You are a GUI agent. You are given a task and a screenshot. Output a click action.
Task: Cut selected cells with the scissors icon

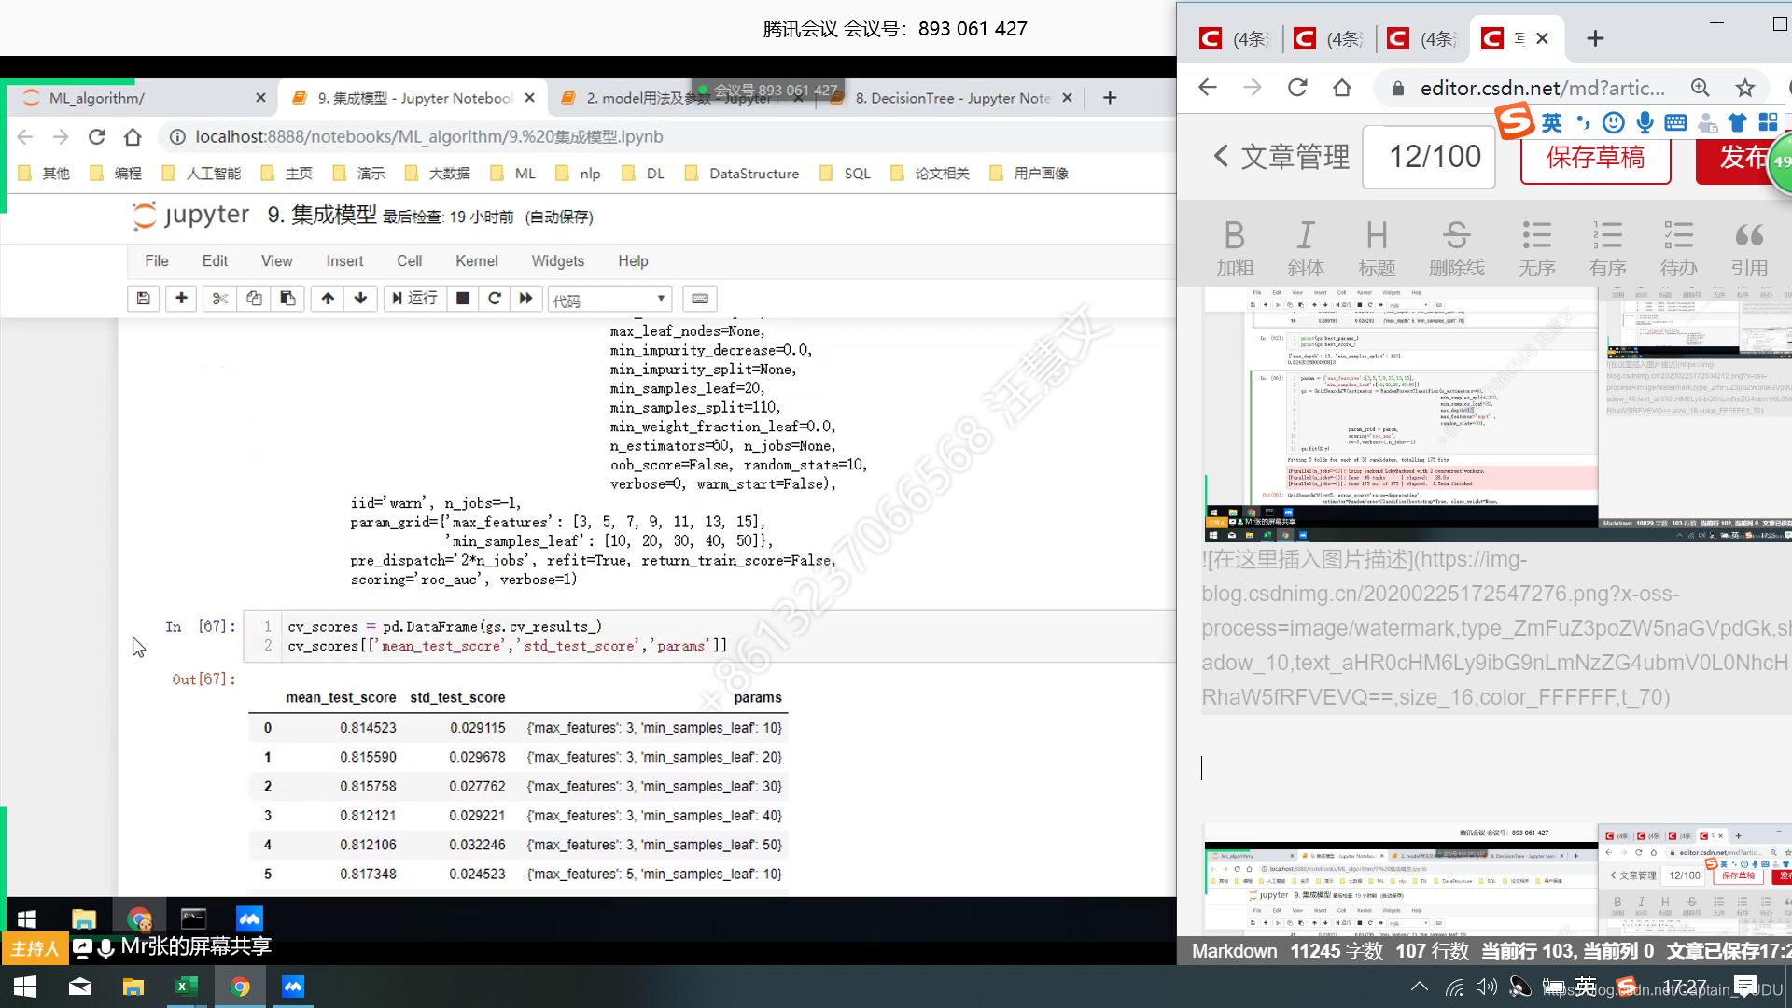(220, 299)
